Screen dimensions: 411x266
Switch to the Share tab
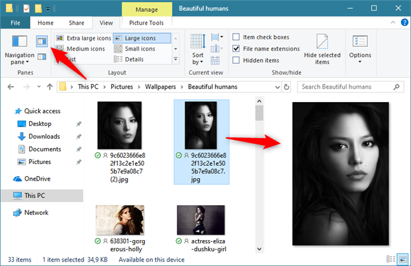76,23
